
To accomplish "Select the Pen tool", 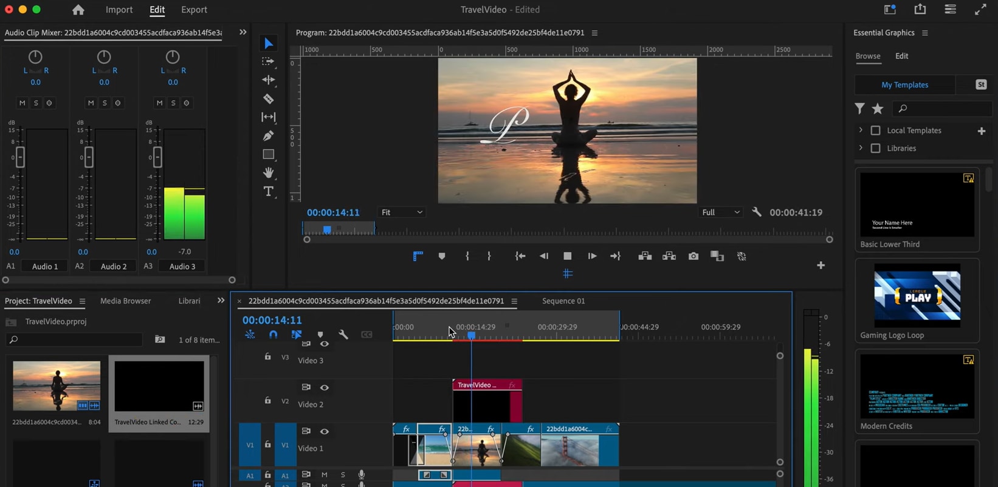I will tap(268, 135).
